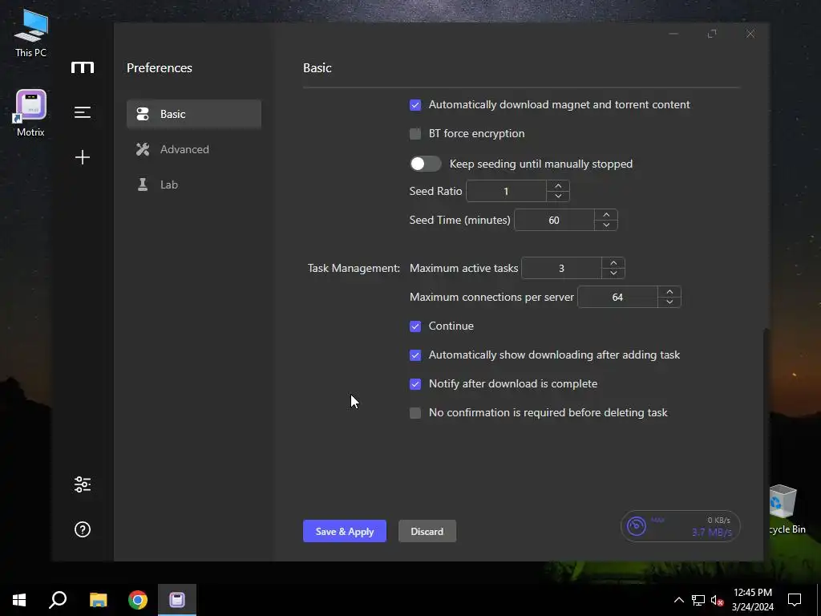Click the Motrix taskbar button
821x616 pixels.
pyautogui.click(x=177, y=600)
